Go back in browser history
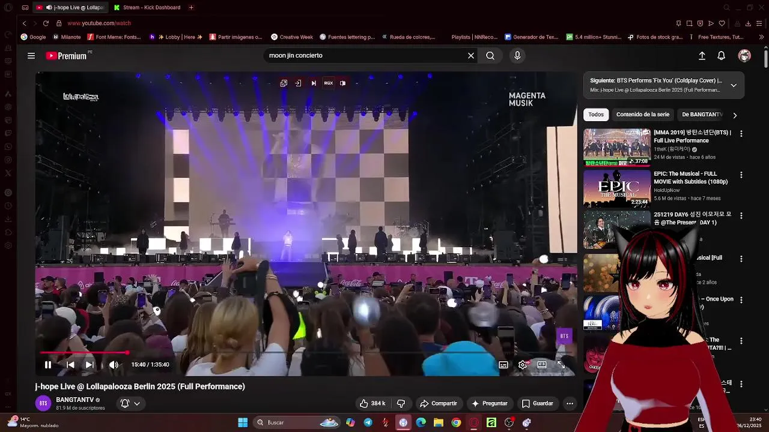This screenshot has width=769, height=432. pos(24,23)
